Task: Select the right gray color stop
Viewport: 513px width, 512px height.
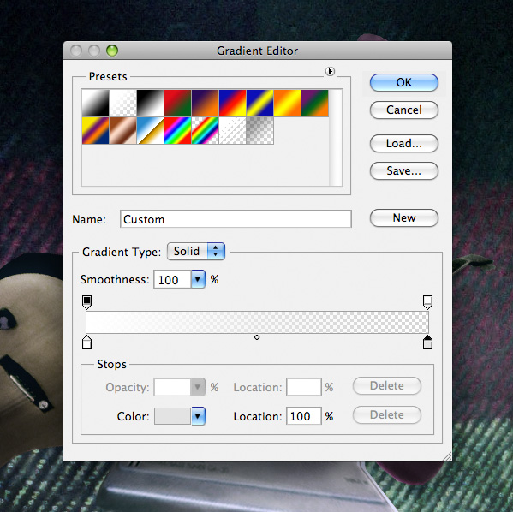Action: click(427, 342)
